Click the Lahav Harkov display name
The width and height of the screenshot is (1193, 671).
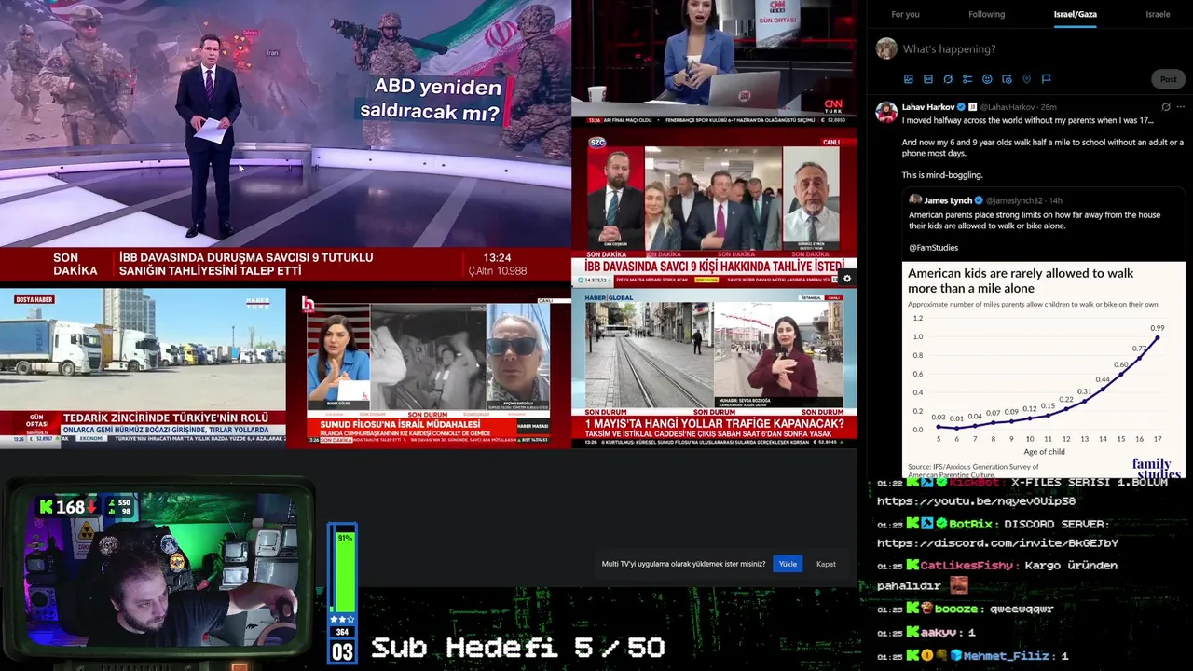928,107
